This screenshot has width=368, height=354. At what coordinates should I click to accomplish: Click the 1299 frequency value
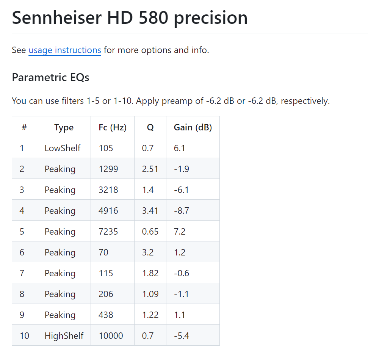108,169
